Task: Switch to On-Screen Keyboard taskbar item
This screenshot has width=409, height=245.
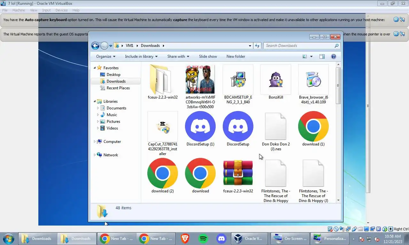Action: [289, 239]
